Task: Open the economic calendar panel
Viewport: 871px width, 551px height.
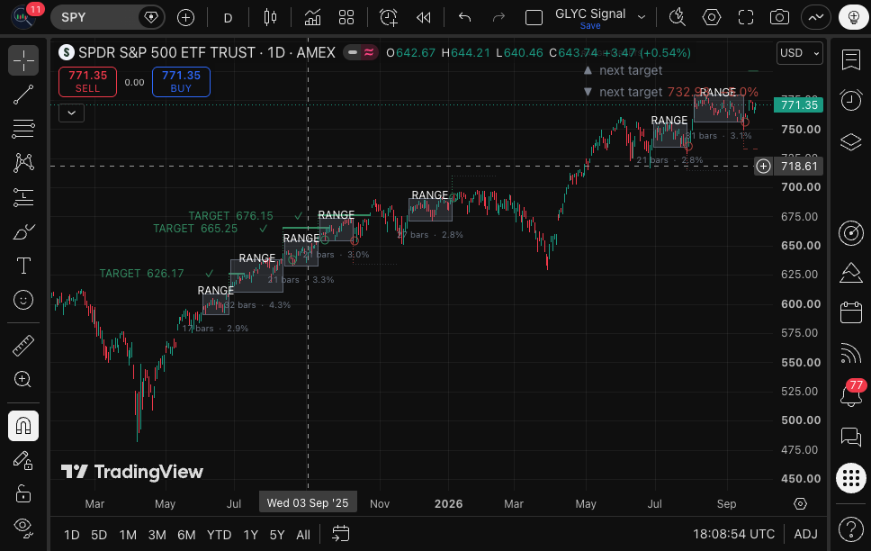Action: point(851,312)
